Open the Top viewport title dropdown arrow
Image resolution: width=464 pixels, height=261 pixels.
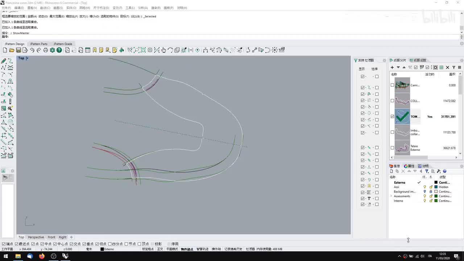(27, 58)
